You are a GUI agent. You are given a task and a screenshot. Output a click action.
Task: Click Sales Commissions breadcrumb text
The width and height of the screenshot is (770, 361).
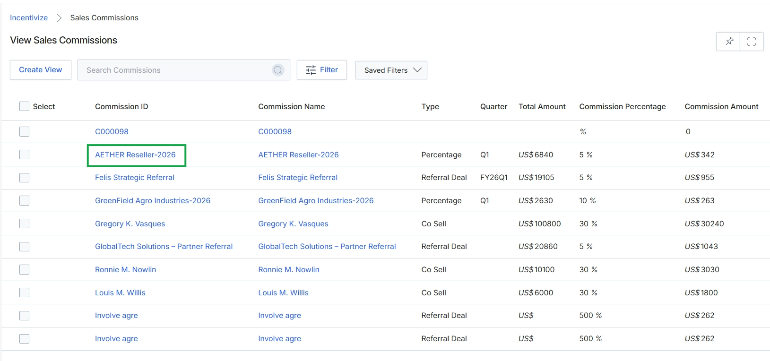[x=104, y=17]
